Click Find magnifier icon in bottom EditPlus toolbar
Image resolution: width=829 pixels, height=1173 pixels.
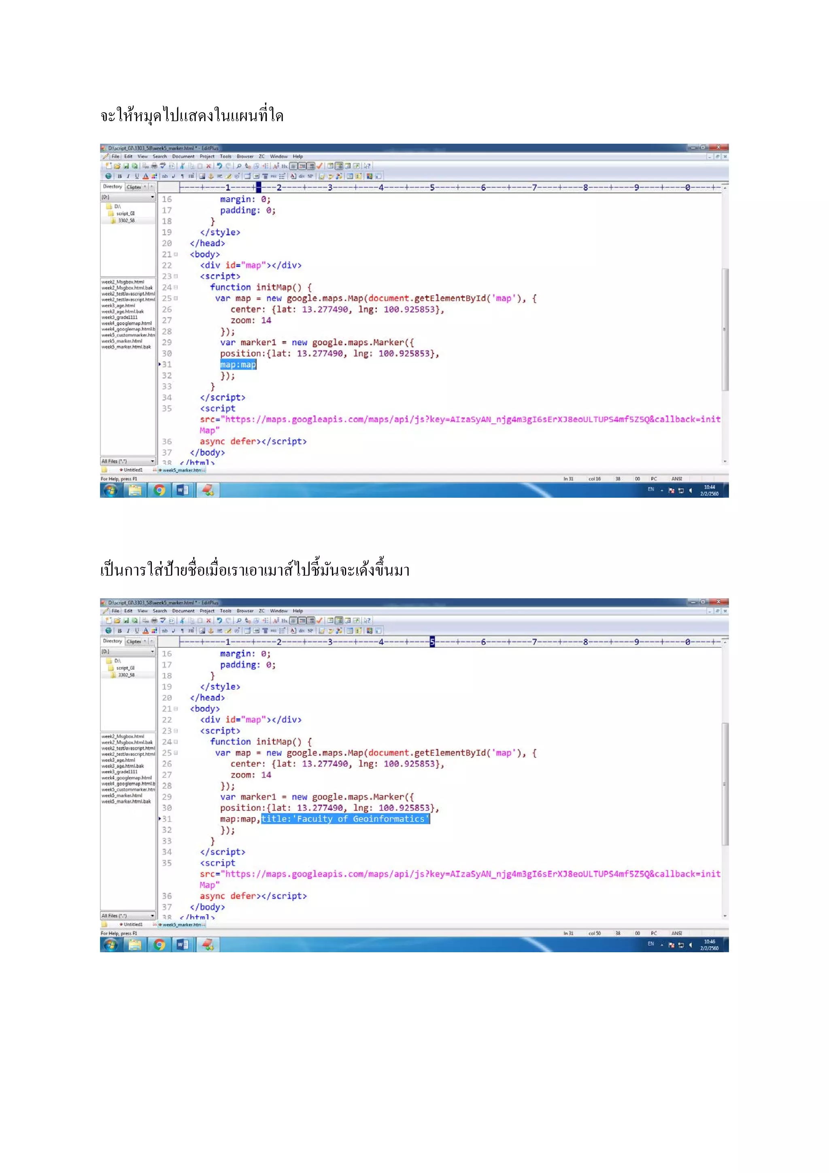pos(238,621)
